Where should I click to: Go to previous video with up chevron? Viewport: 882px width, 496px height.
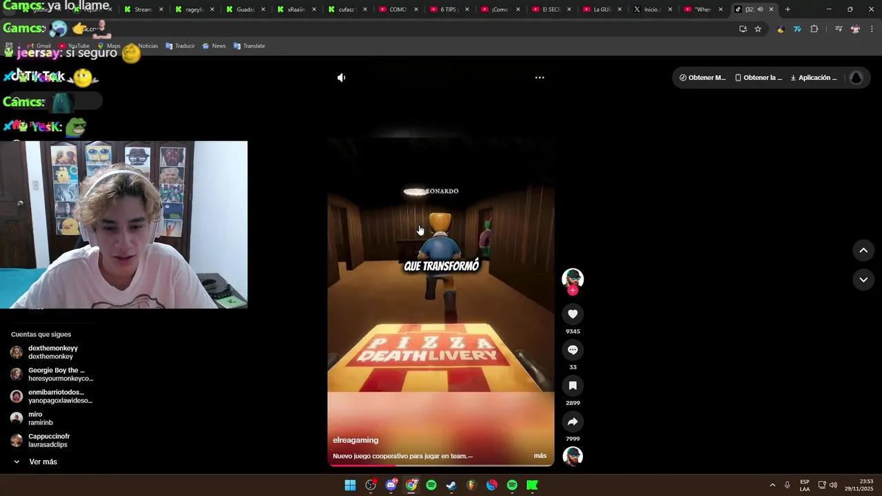pos(863,251)
